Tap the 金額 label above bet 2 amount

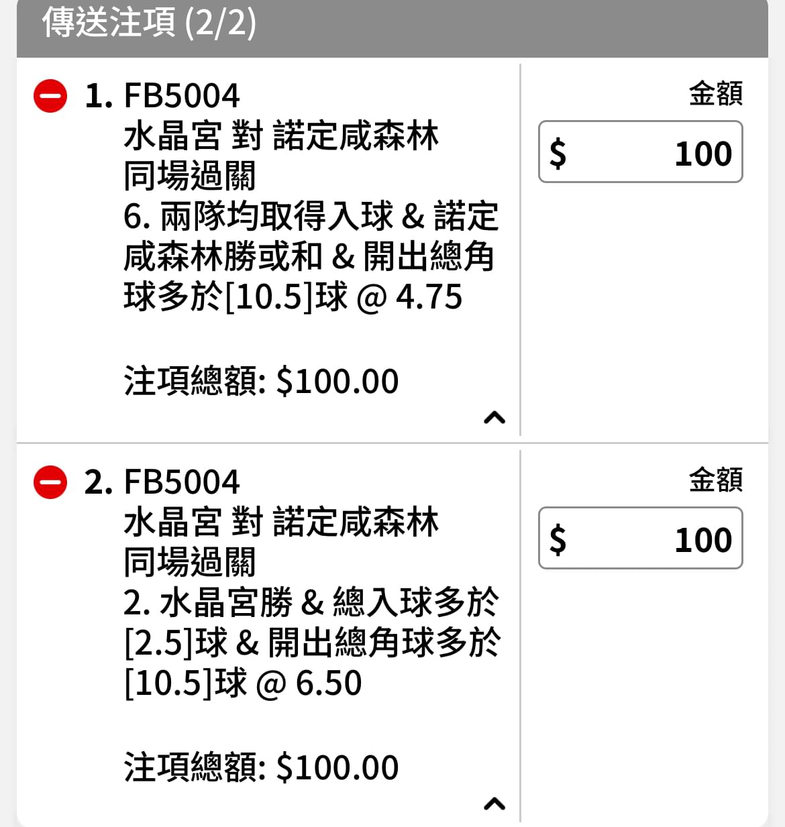[716, 480]
